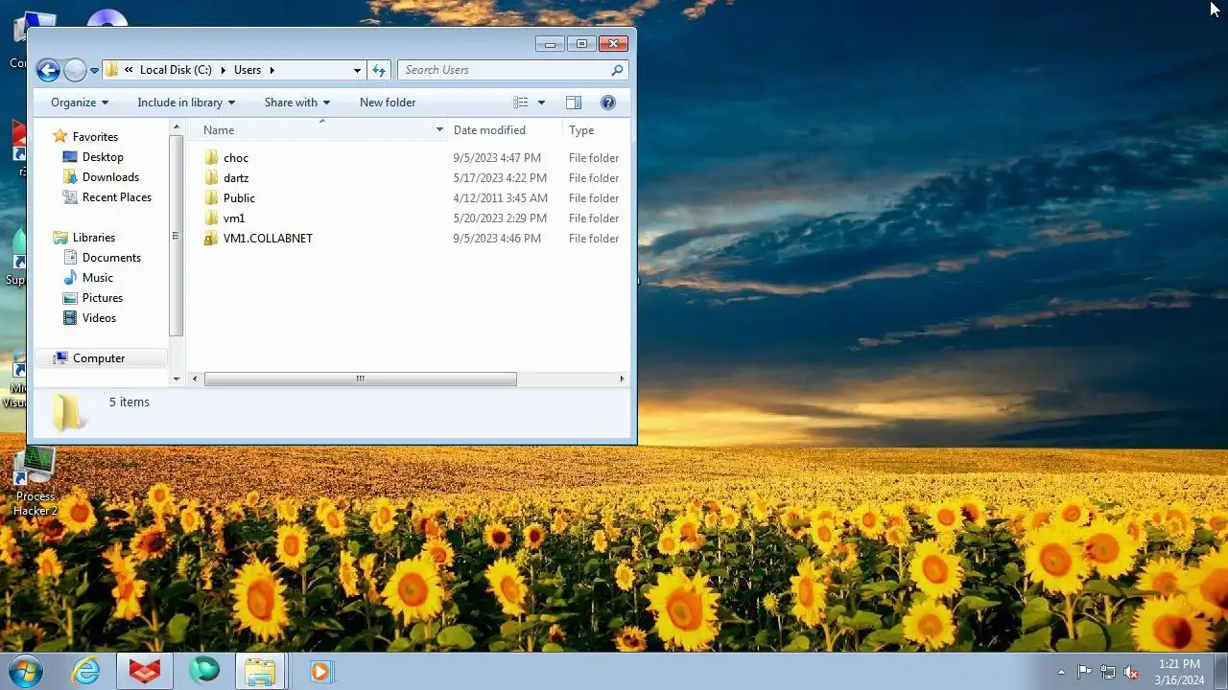Click date 4/12/2011 3:45 AM
1228x690 pixels.
tap(501, 198)
